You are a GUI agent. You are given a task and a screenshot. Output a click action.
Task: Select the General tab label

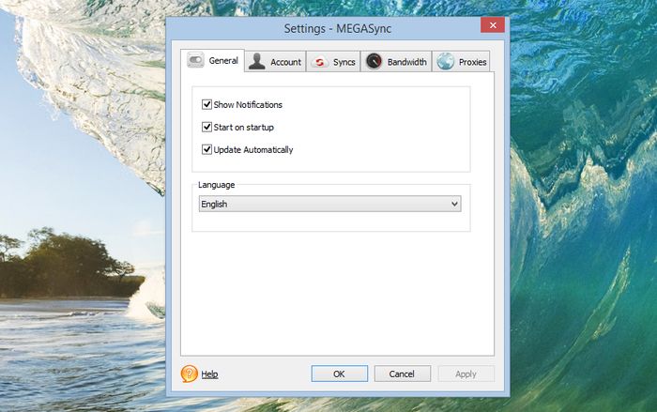point(223,61)
